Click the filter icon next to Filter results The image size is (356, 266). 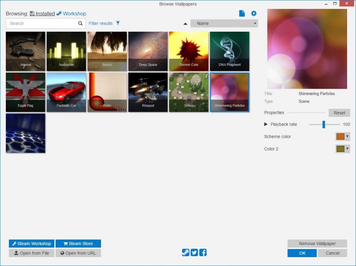[x=117, y=23]
